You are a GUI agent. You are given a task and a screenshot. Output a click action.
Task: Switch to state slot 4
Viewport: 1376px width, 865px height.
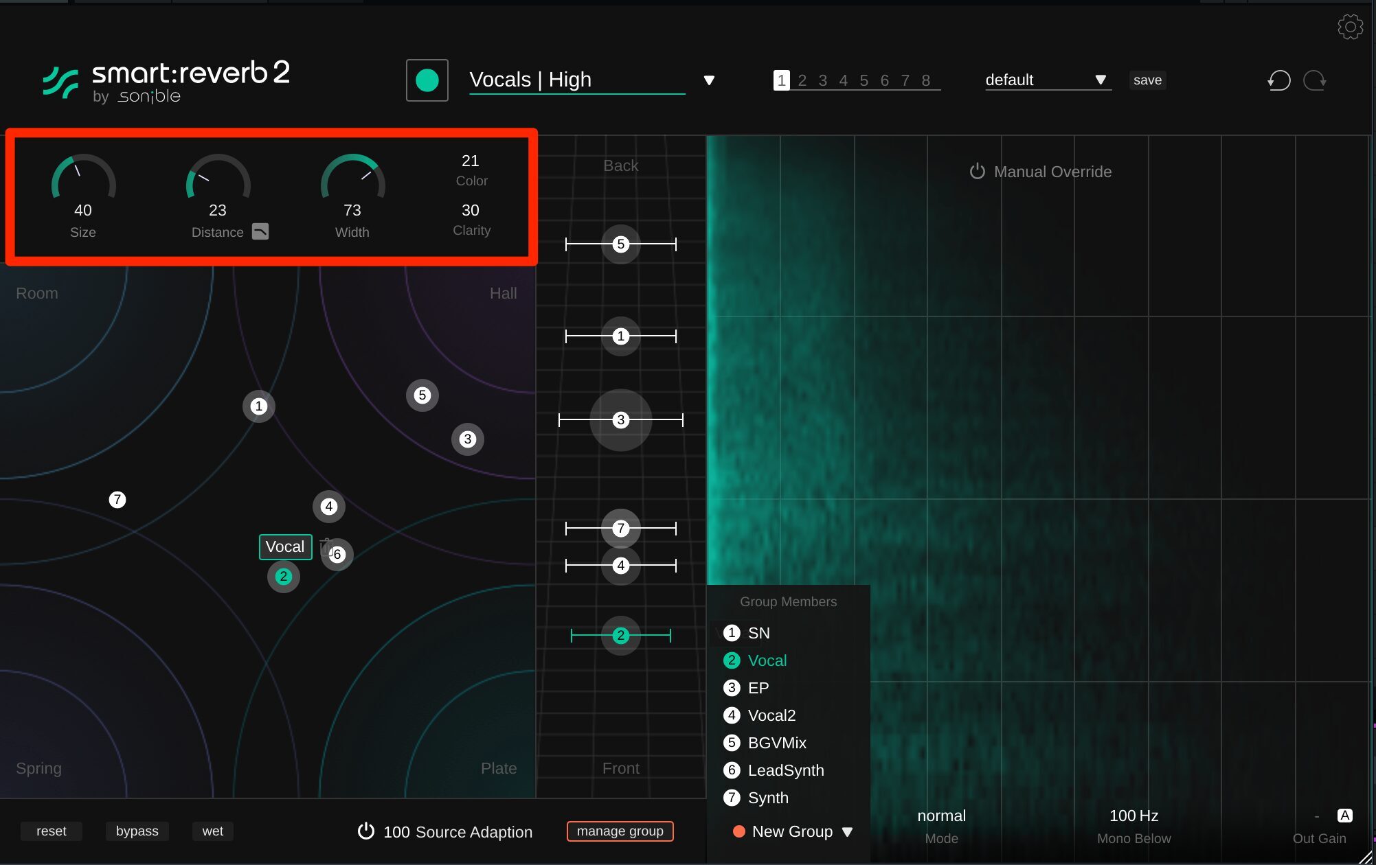(843, 80)
